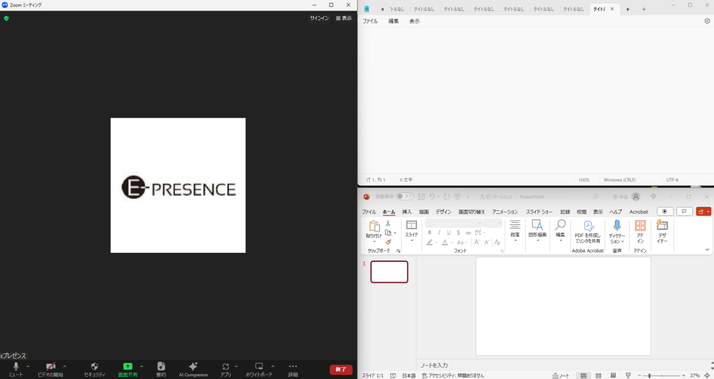
Task: Click the Paste icon in PowerPoint
Action: 374,226
